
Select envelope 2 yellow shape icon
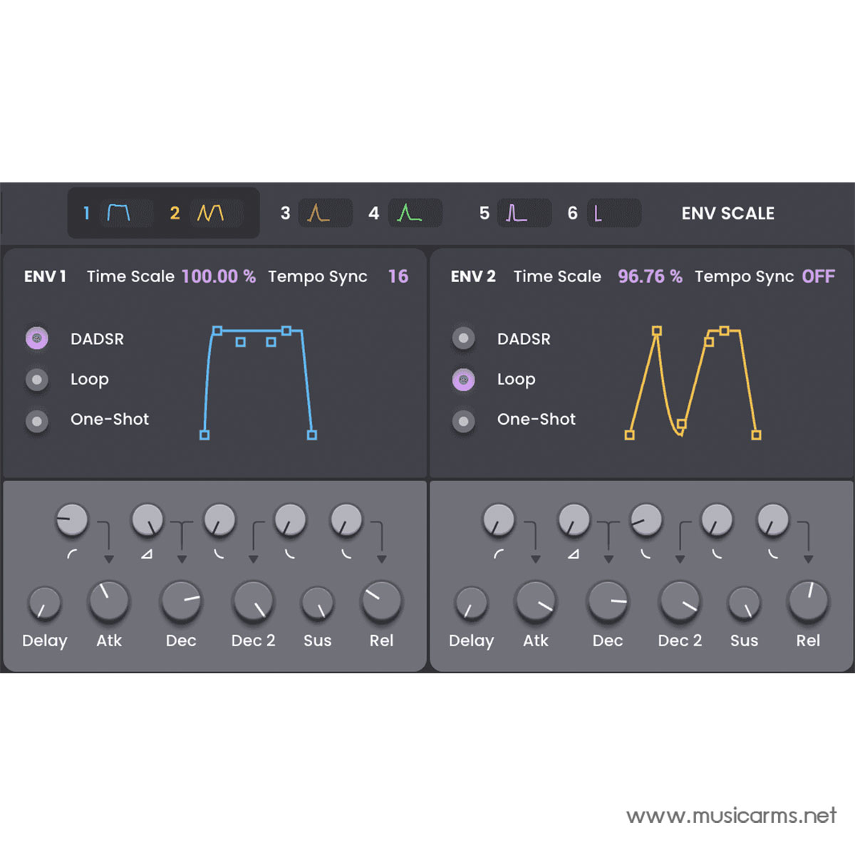pos(210,213)
